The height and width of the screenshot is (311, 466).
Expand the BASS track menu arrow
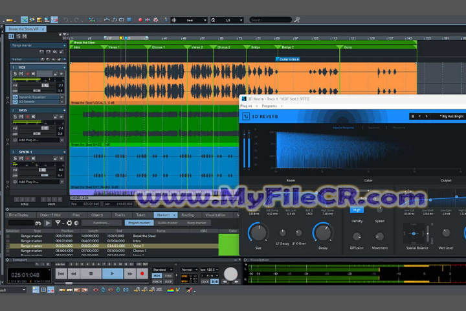(x=64, y=110)
